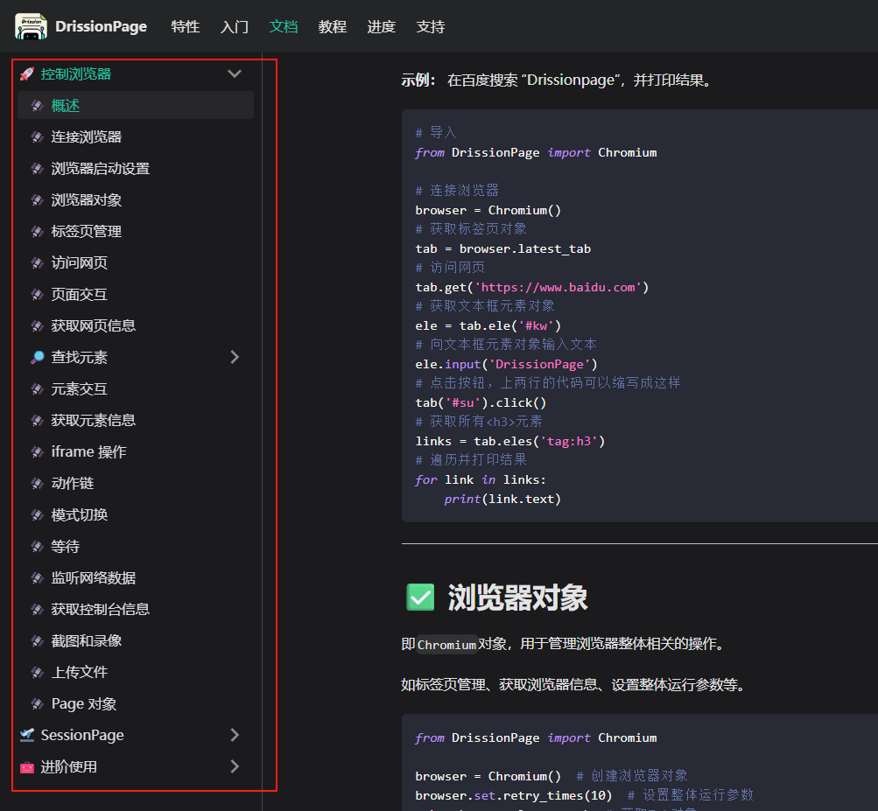Click the icon beside 标签页管理
The image size is (878, 811).
(x=38, y=231)
